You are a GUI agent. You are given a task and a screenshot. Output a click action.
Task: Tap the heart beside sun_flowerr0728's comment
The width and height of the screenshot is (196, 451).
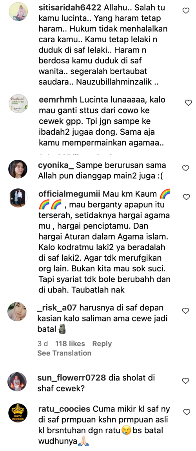(186, 381)
